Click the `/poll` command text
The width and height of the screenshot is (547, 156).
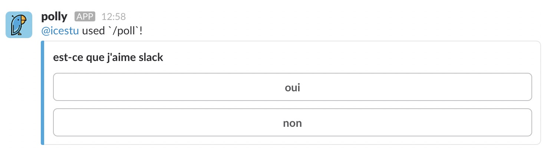[123, 31]
